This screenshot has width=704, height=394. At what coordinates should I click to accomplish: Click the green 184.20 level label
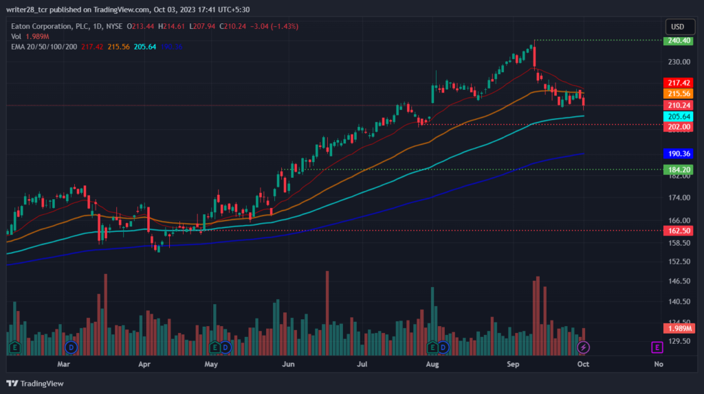pos(678,170)
